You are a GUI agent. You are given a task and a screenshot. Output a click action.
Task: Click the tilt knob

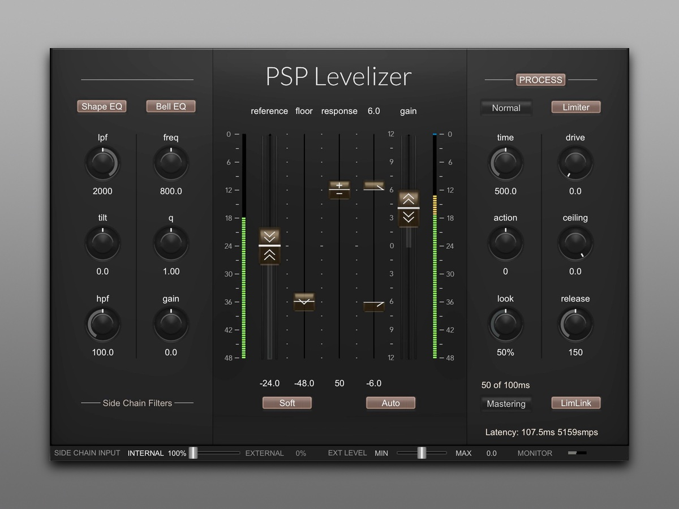102,243
